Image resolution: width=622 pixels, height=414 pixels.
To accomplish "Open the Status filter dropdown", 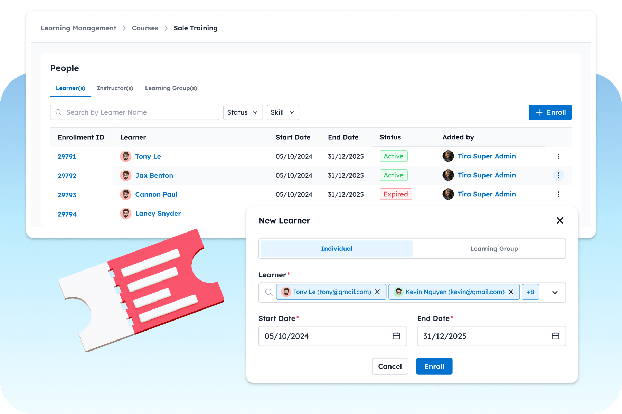I will pyautogui.click(x=243, y=112).
